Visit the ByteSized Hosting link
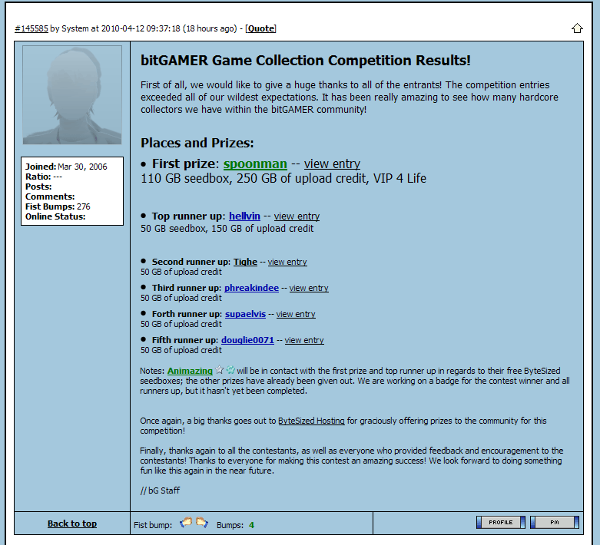The image size is (600, 545). click(311, 421)
